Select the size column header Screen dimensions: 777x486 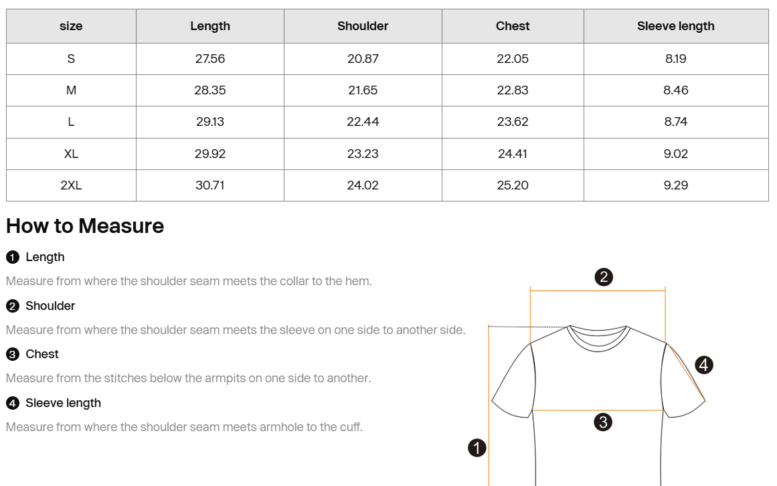click(71, 25)
